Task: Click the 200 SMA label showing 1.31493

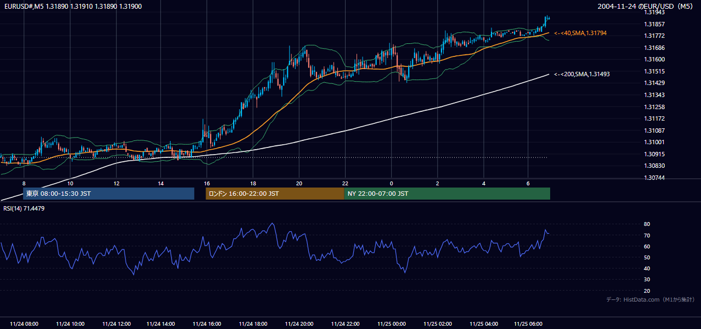Action: pos(582,74)
